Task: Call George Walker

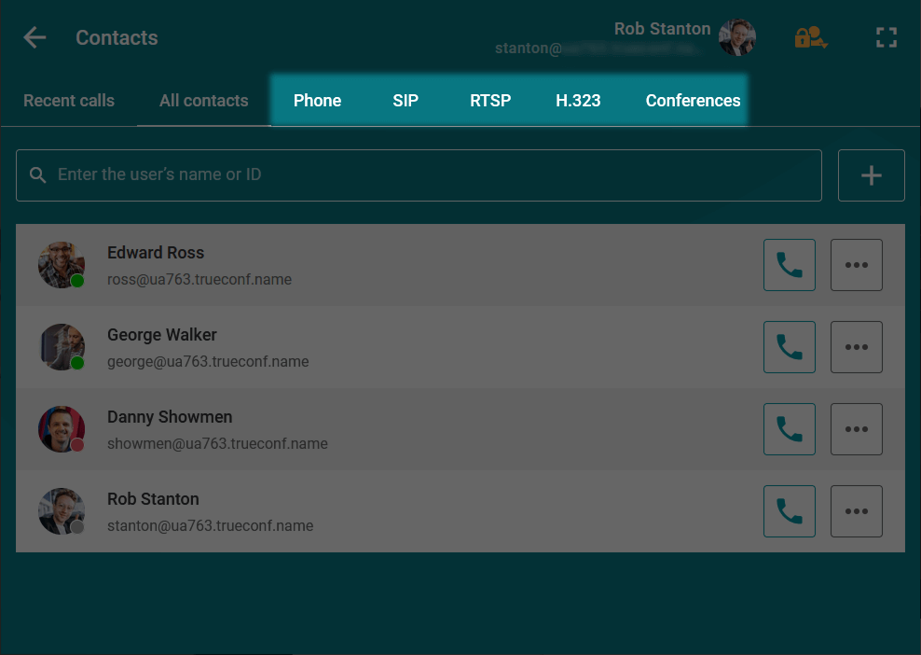Action: tap(790, 347)
